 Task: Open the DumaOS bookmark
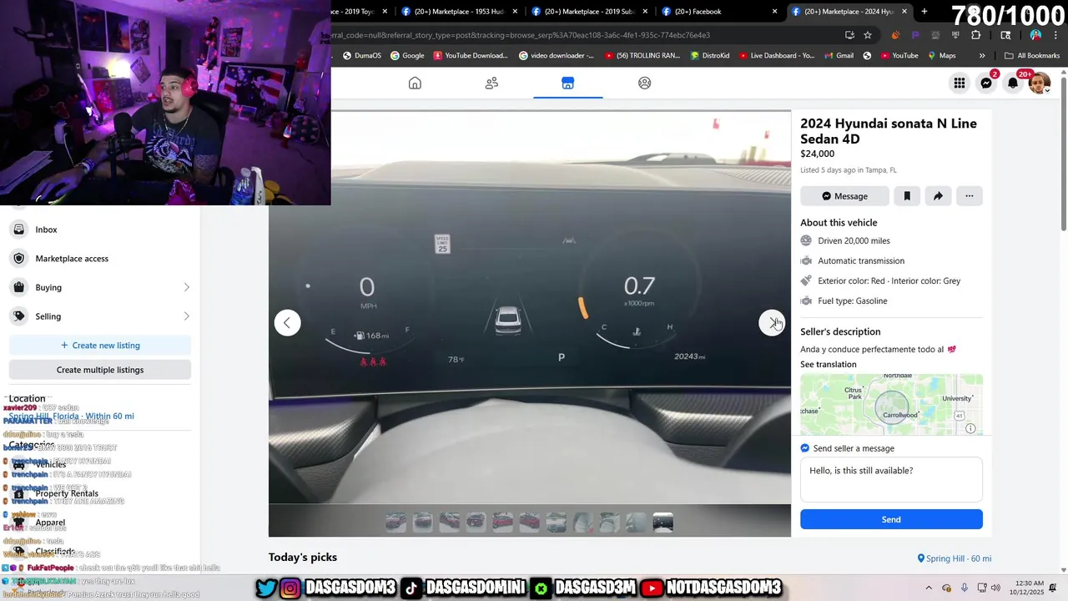(x=361, y=56)
